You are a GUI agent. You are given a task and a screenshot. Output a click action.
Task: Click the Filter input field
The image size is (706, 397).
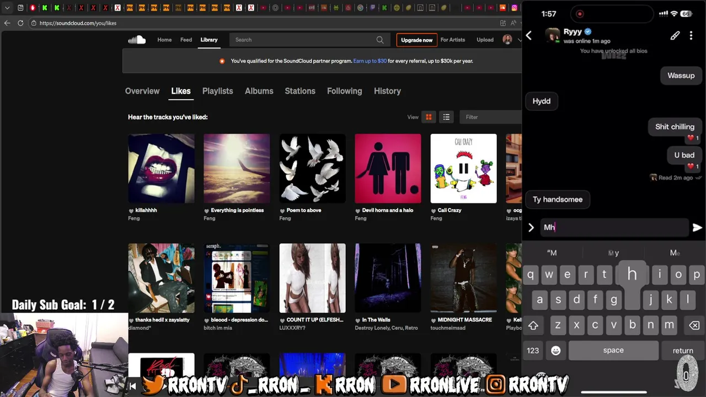[490, 117]
